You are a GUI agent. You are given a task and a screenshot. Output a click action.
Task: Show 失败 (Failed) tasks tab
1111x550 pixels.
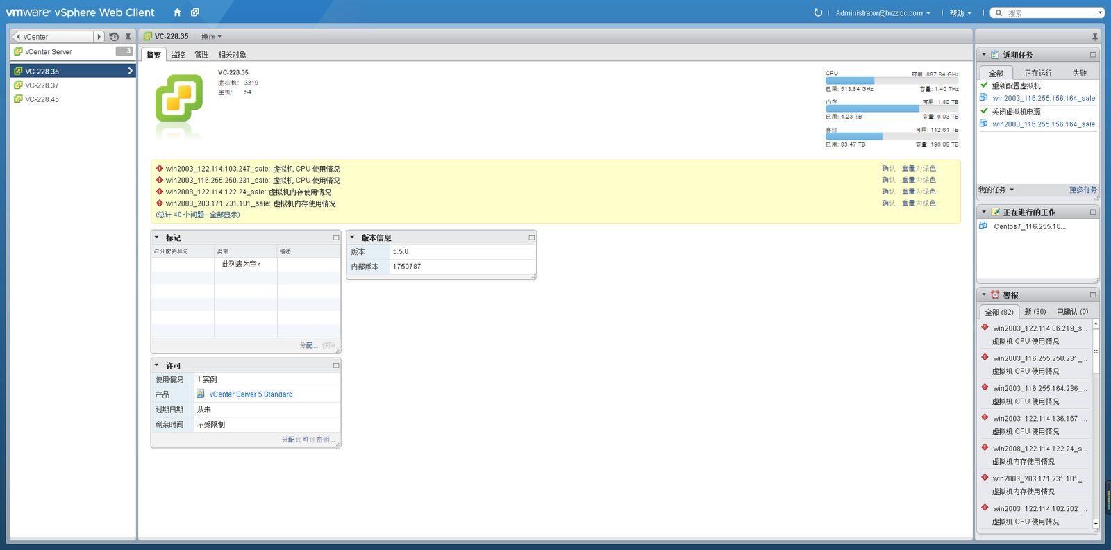[1080, 73]
